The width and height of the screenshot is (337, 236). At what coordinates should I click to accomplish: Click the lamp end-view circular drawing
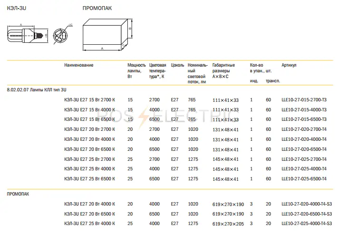click(62, 34)
